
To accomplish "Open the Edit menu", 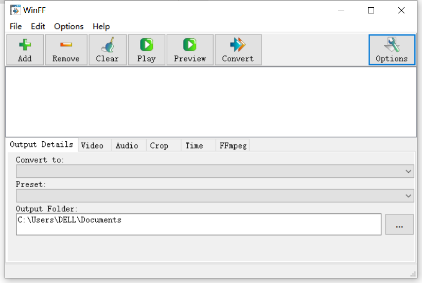I will click(x=38, y=26).
